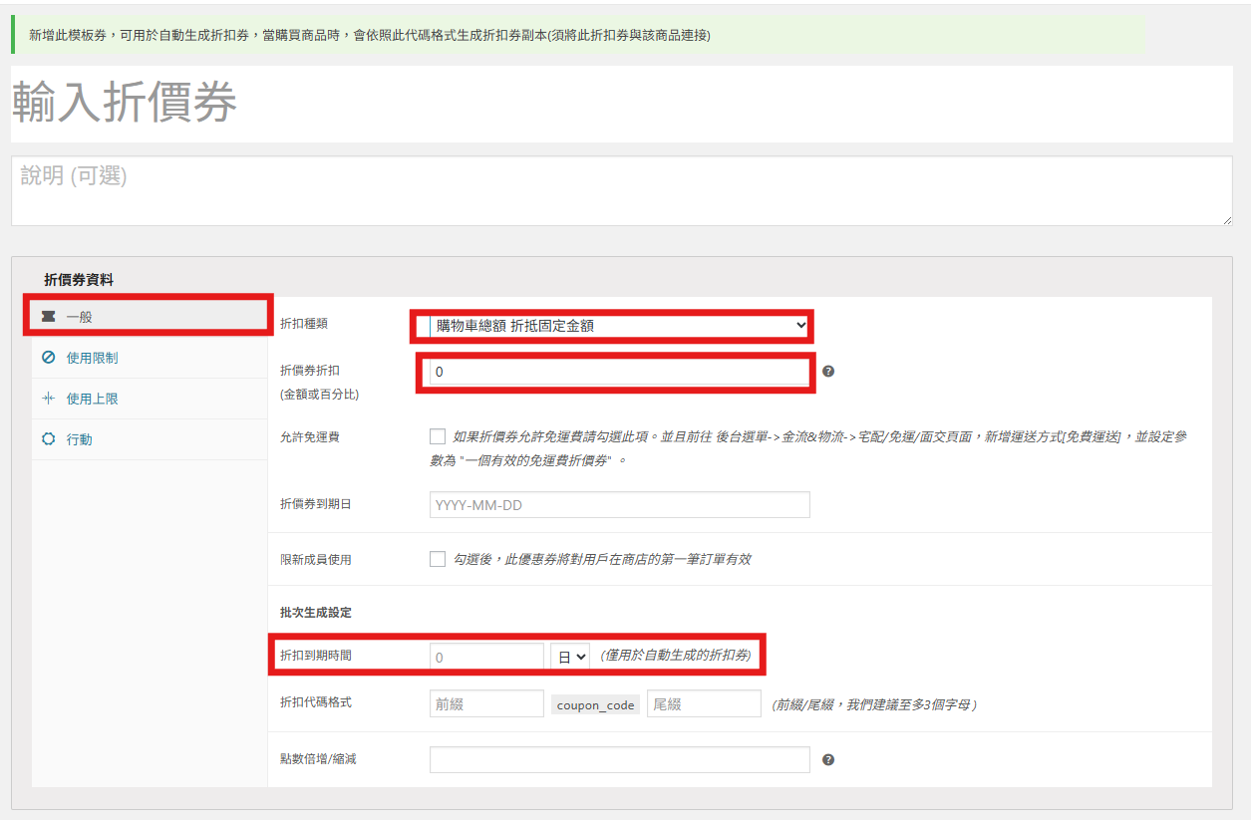Click the 折價券折扣 amount input
This screenshot has width=1251, height=820.
[618, 372]
